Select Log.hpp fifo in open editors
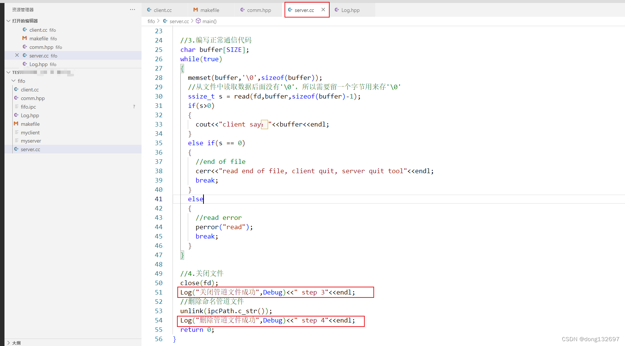The image size is (625, 346). [73, 64]
